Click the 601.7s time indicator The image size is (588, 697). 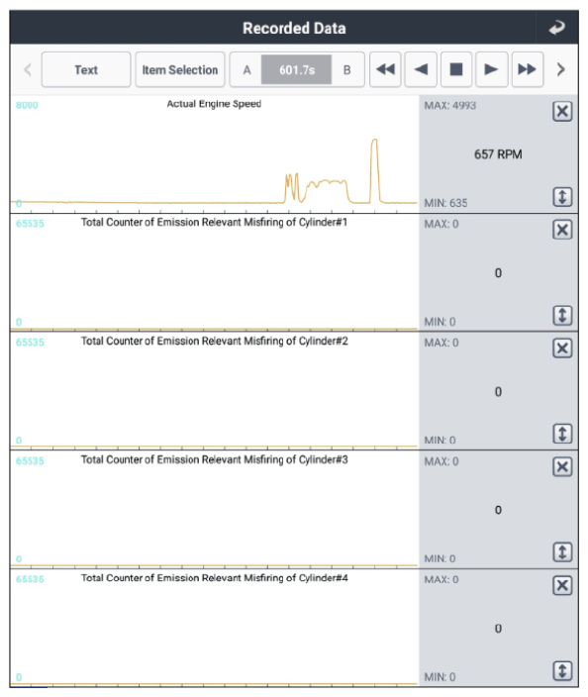297,69
